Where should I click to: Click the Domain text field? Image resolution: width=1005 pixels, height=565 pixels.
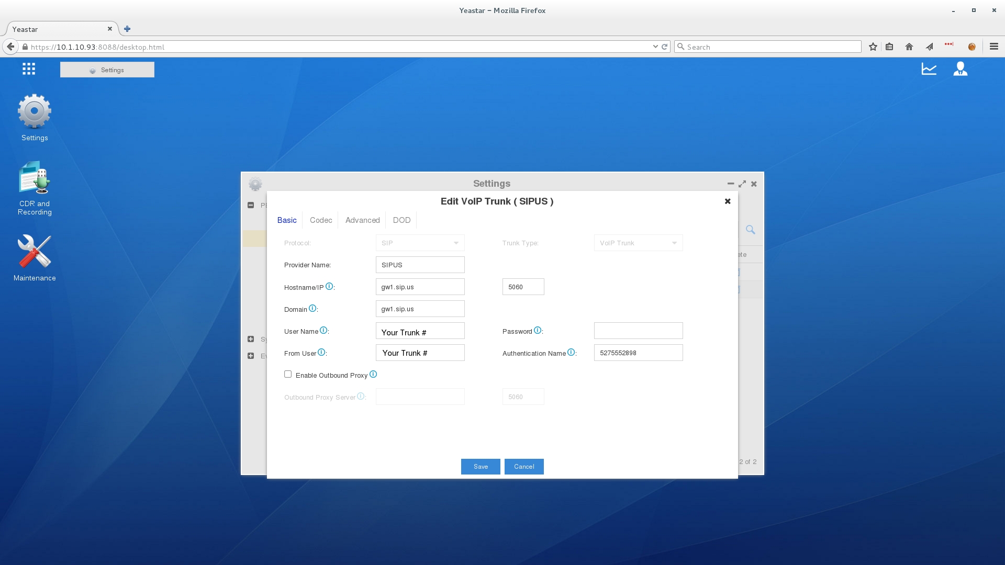tap(420, 309)
